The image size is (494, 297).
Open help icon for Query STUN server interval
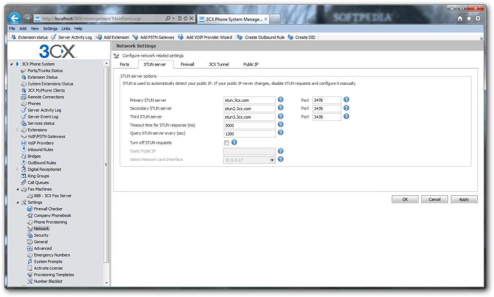(x=281, y=132)
